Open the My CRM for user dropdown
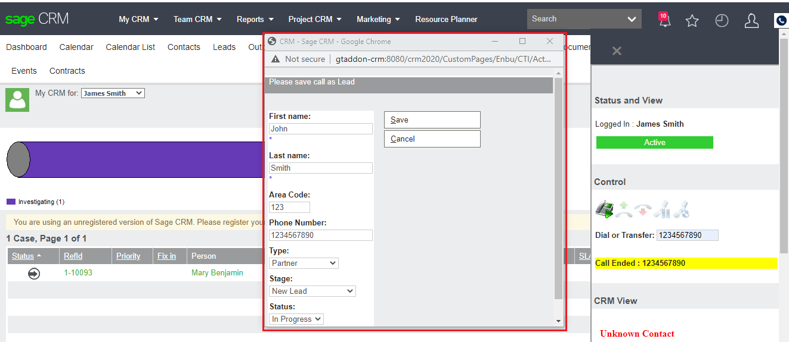 point(113,93)
